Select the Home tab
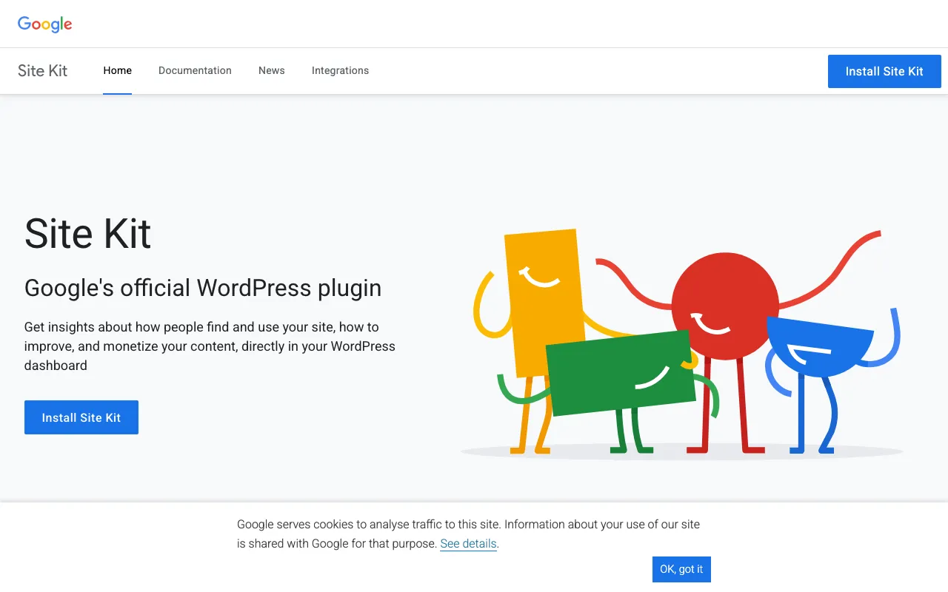Viewport: 948px width, 592px height. [118, 71]
